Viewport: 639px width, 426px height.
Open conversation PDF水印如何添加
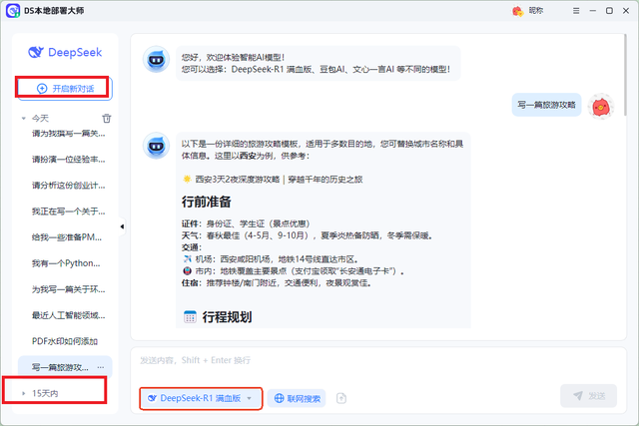(65, 341)
